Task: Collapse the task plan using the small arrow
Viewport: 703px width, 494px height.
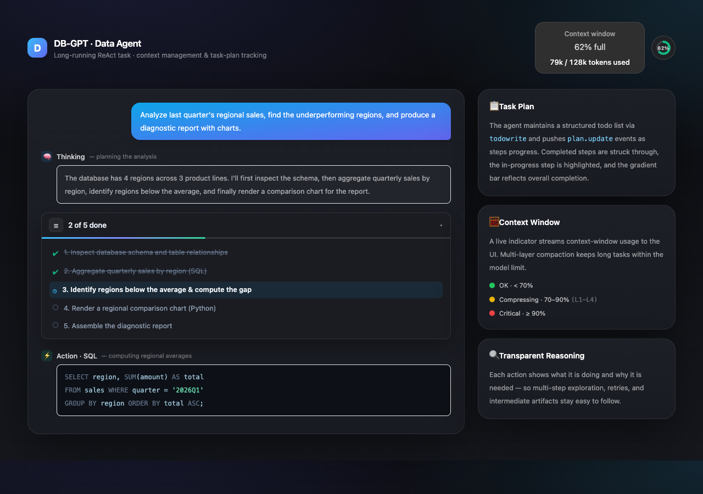Action: click(x=441, y=226)
